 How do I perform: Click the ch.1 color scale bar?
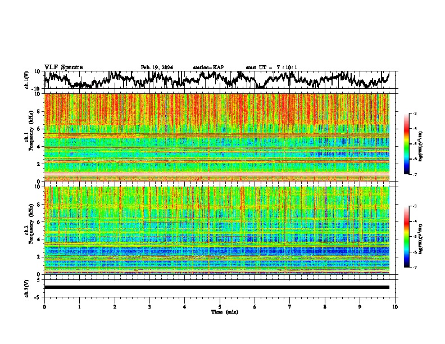(407, 144)
